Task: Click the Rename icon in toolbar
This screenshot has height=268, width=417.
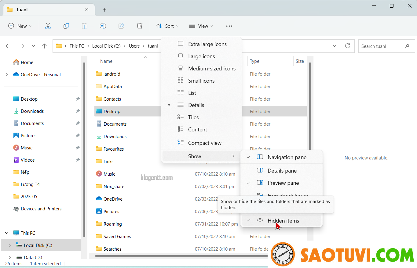Action: pos(103,26)
